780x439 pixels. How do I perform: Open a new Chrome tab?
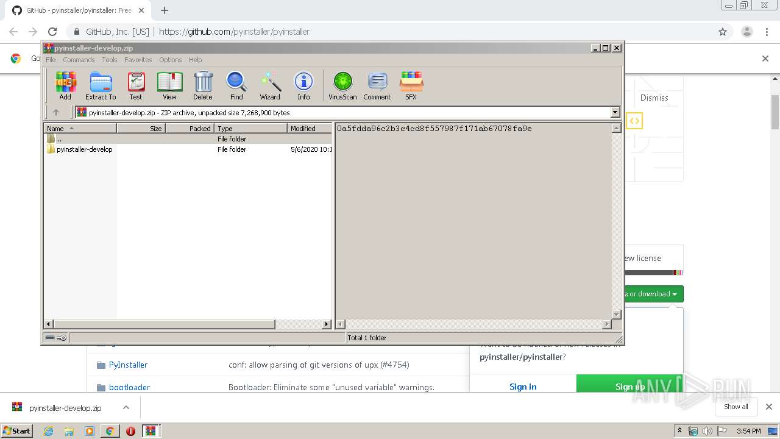pos(165,10)
